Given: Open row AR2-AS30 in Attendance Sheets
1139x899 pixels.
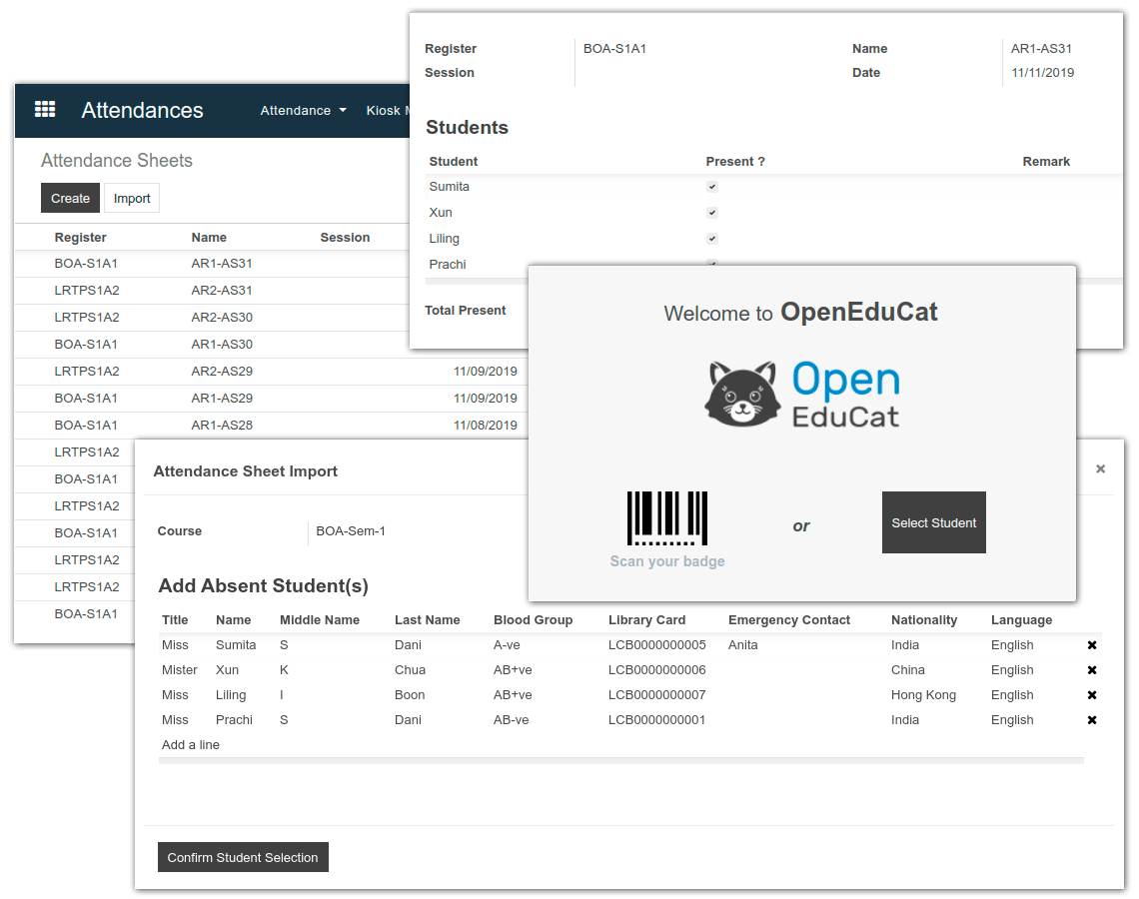Looking at the screenshot, I should pos(212,318).
